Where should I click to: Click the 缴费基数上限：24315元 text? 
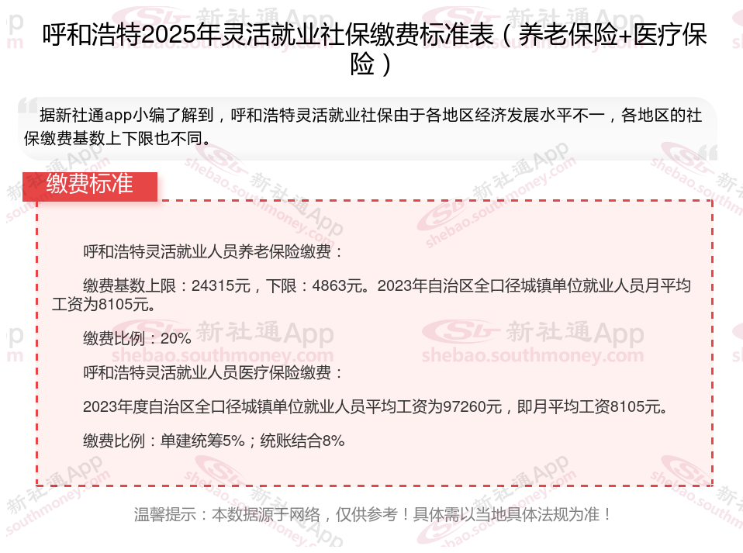coord(167,285)
